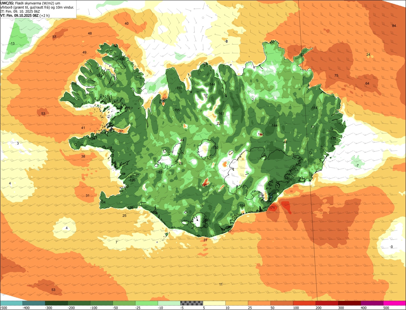The height and width of the screenshot is (310, 406).
Task: Select the '-110' value in northern Iceland
Action: tap(179, 88)
